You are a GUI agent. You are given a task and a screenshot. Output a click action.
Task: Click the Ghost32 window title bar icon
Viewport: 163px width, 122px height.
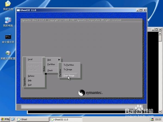[x=18, y=10]
